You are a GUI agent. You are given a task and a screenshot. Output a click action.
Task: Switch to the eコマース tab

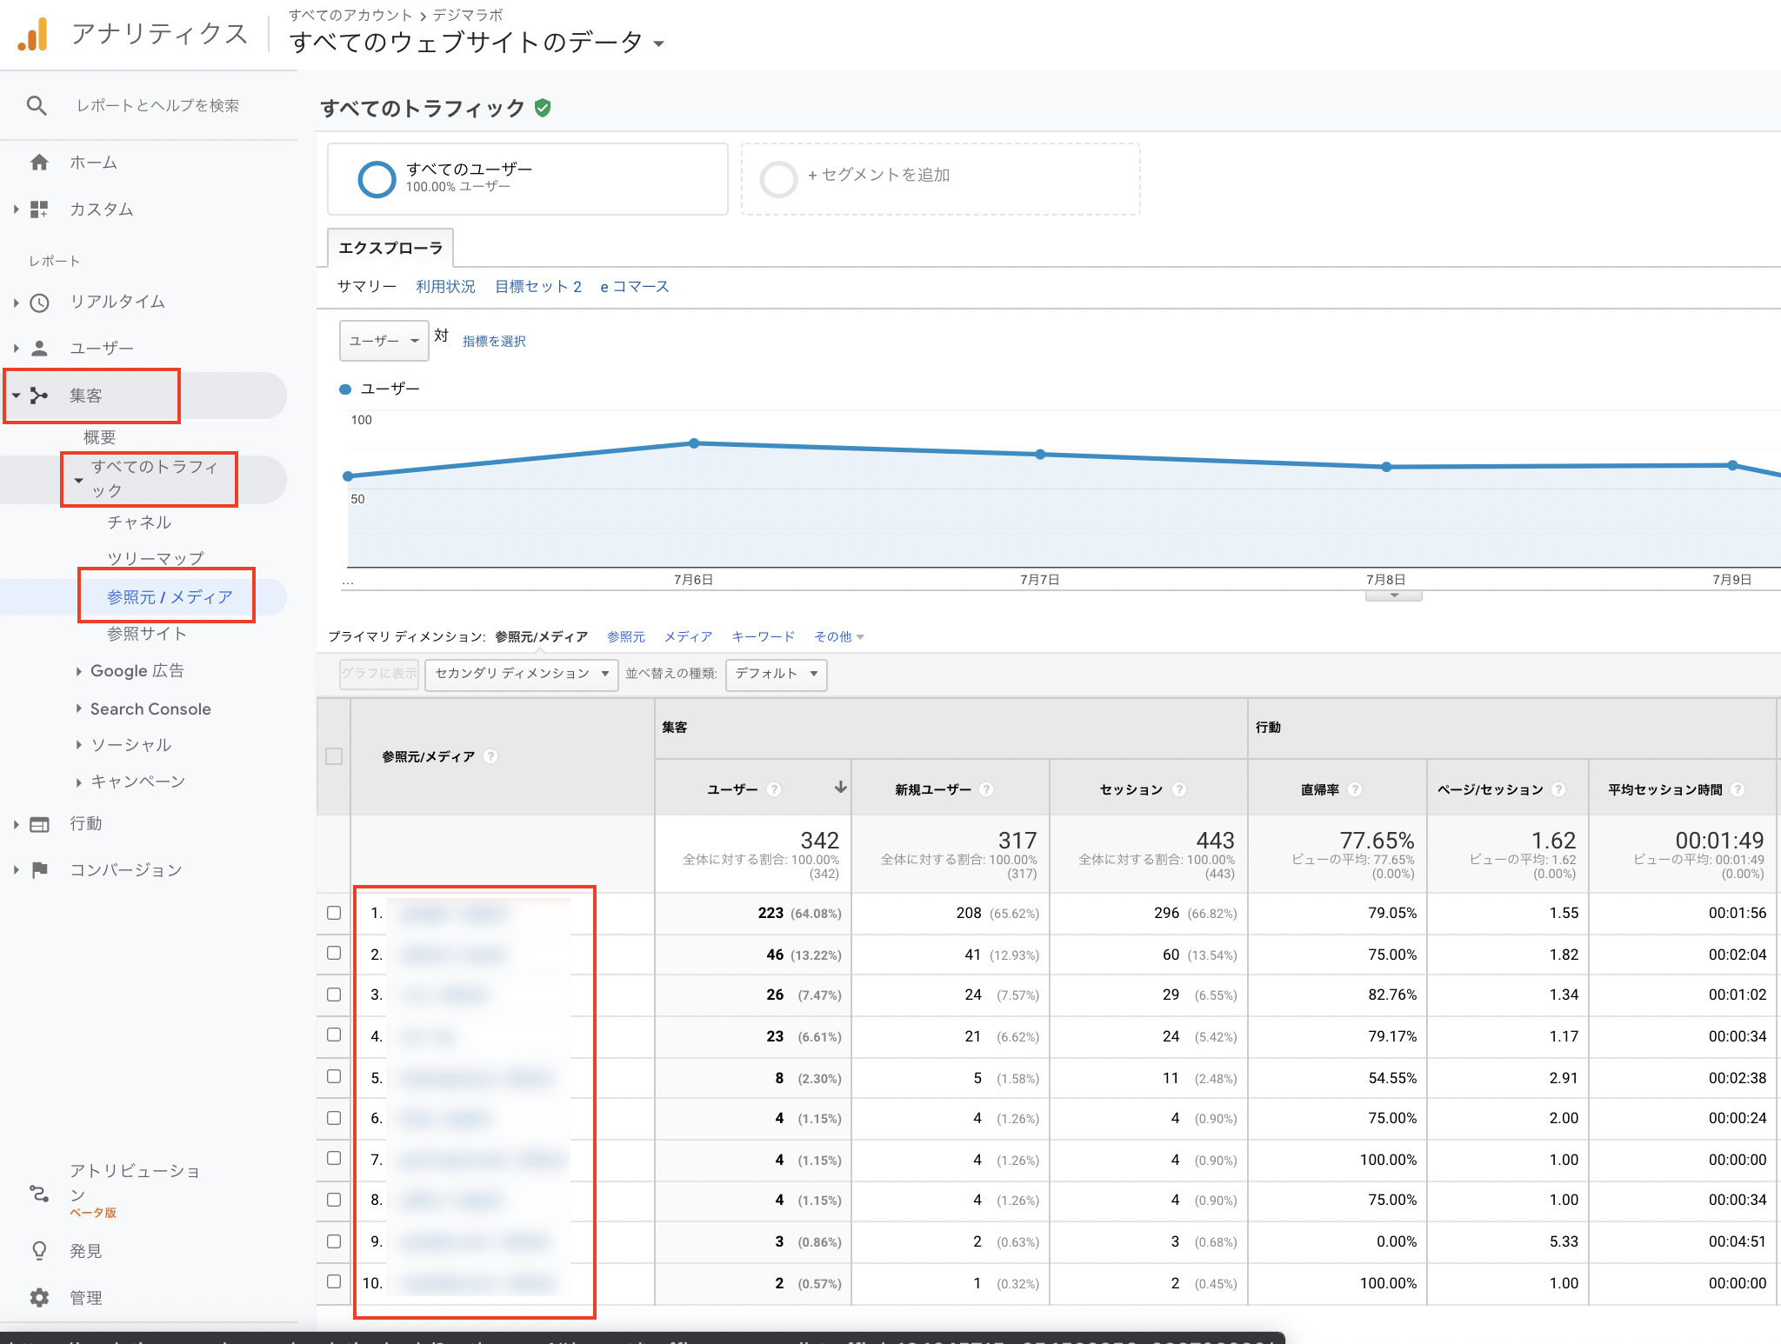[x=634, y=287]
